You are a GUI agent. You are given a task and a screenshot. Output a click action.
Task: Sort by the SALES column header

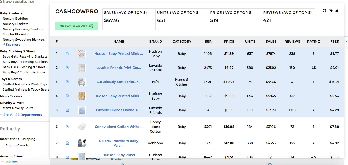271,42
